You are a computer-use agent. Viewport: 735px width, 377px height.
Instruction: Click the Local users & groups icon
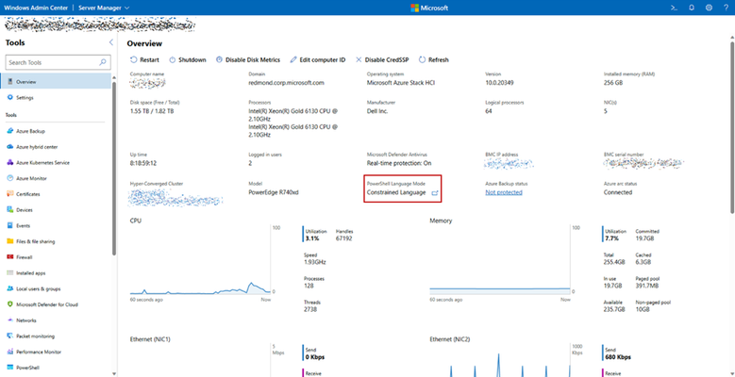point(9,288)
